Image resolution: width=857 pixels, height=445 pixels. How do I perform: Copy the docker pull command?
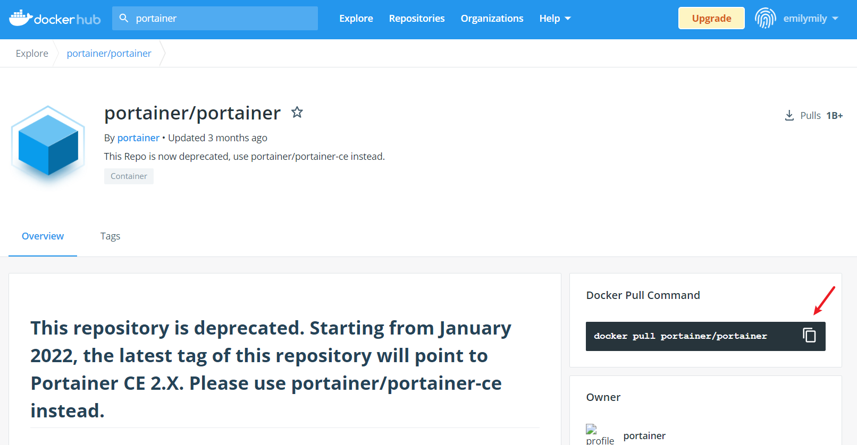(x=809, y=336)
